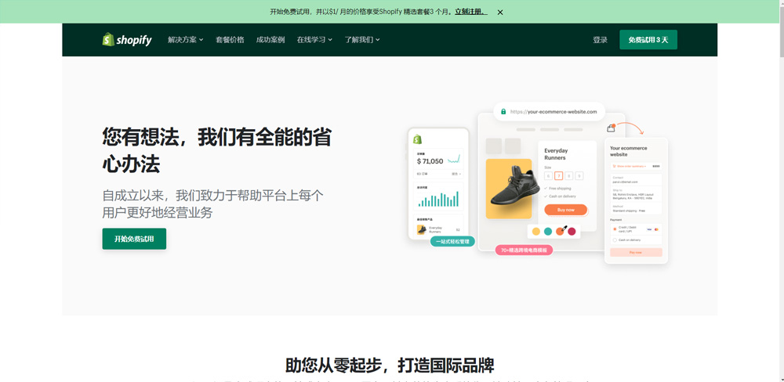Pick the yellow color swatch
784x382 pixels.
point(536,232)
